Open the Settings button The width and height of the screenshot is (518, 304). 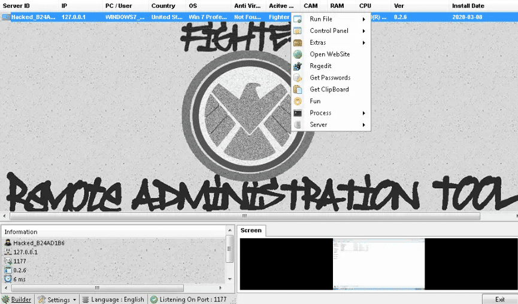(x=57, y=299)
